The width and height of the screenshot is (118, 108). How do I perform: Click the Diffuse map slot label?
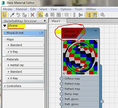tap(72, 79)
